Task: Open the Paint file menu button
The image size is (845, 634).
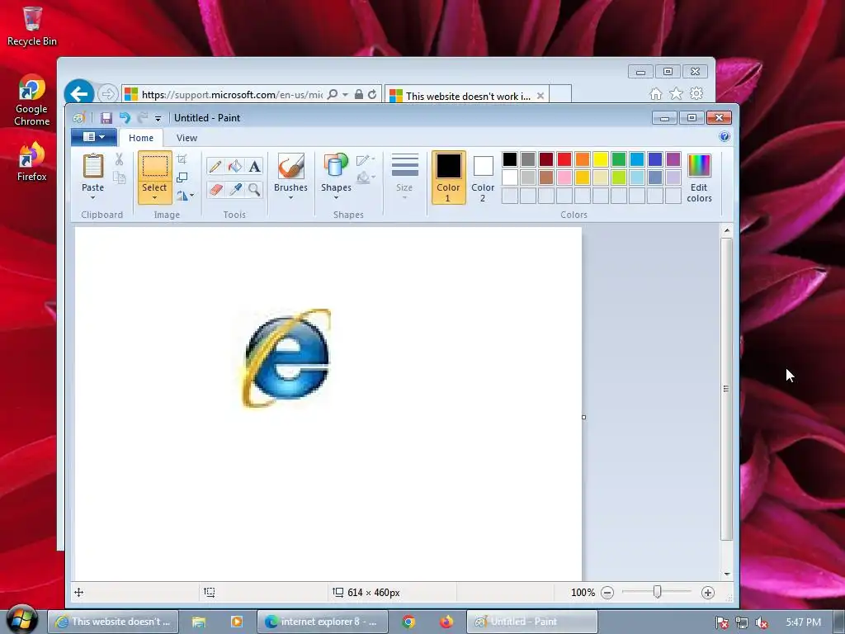Action: pos(94,137)
